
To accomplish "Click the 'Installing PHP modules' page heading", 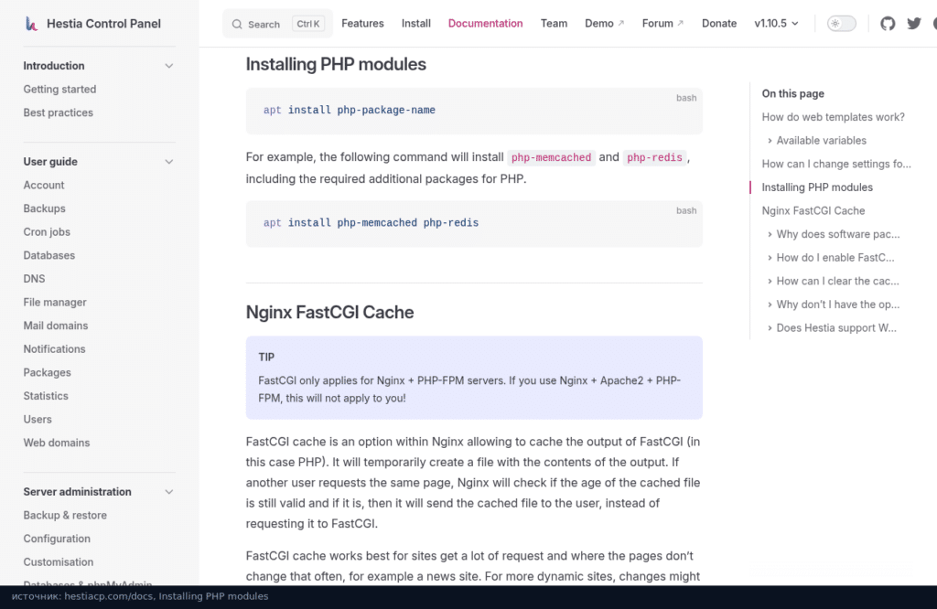I will 336,65.
